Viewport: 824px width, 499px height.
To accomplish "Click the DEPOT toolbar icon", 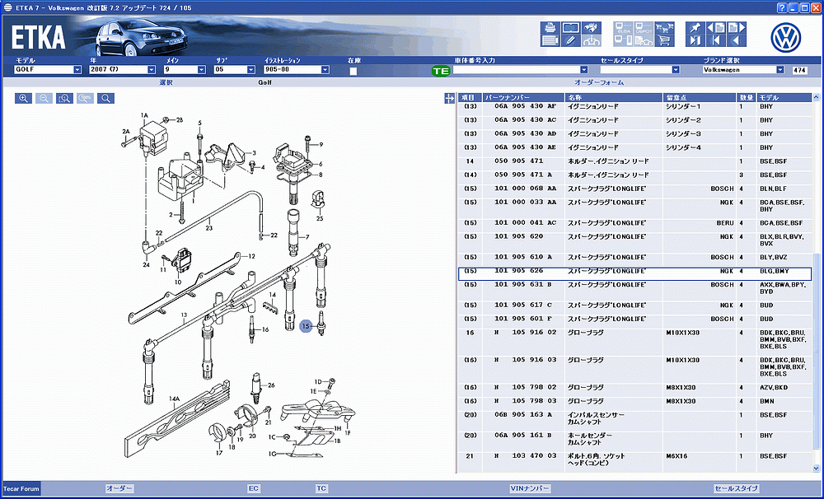I will click(644, 27).
